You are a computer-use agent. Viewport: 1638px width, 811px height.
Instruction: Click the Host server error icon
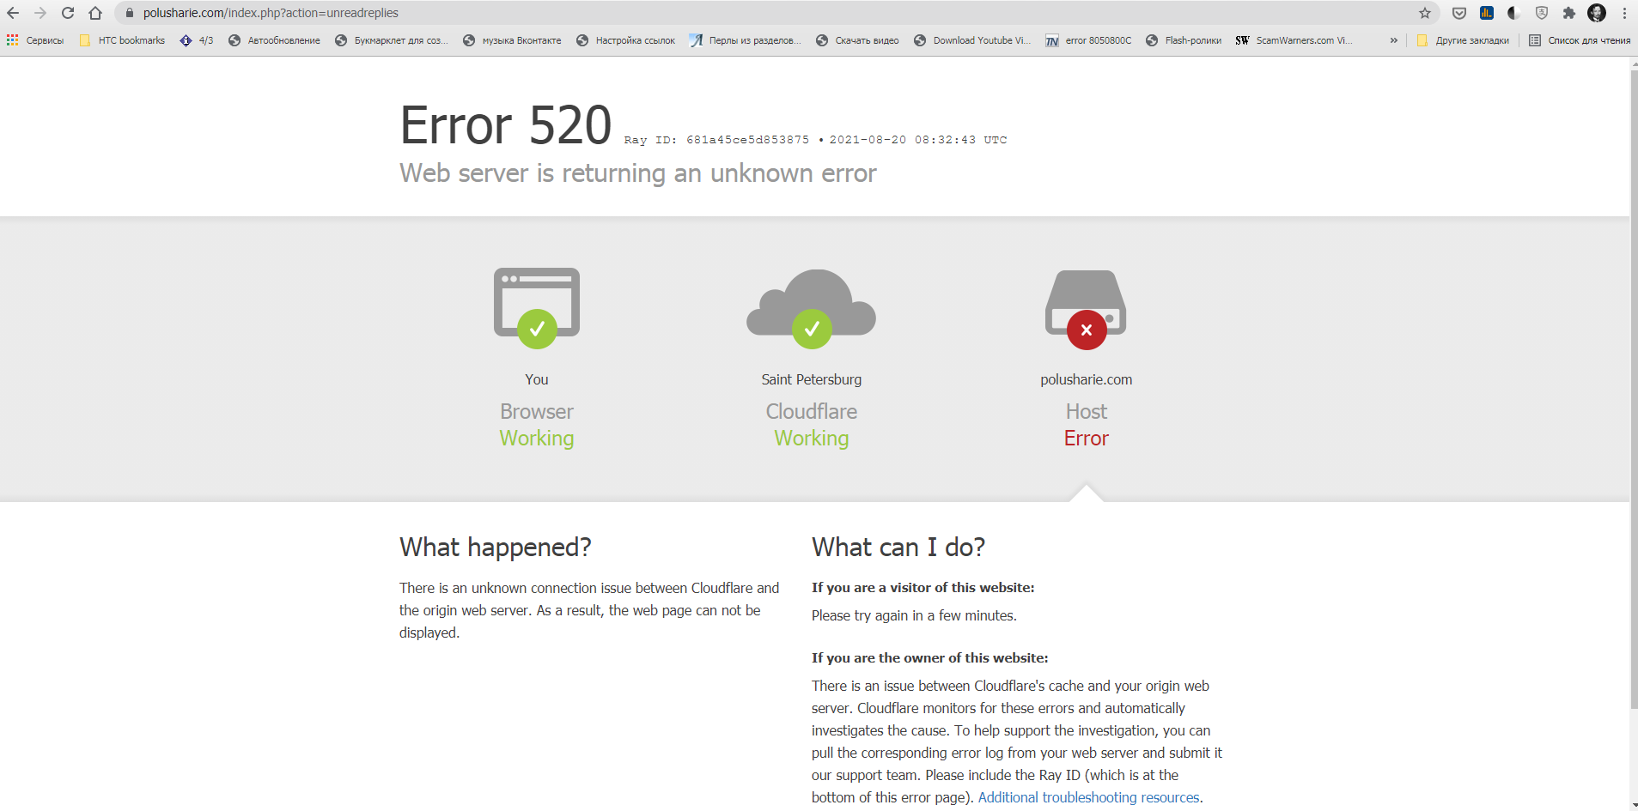[1086, 309]
